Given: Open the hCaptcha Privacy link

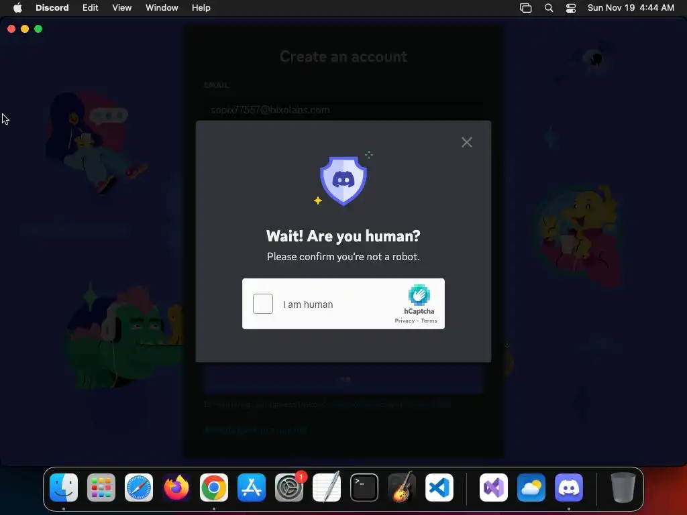Looking at the screenshot, I should [405, 321].
